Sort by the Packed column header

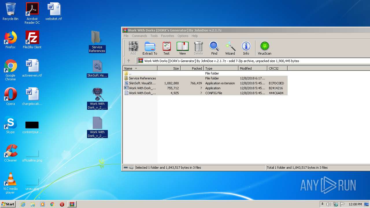tap(192, 68)
